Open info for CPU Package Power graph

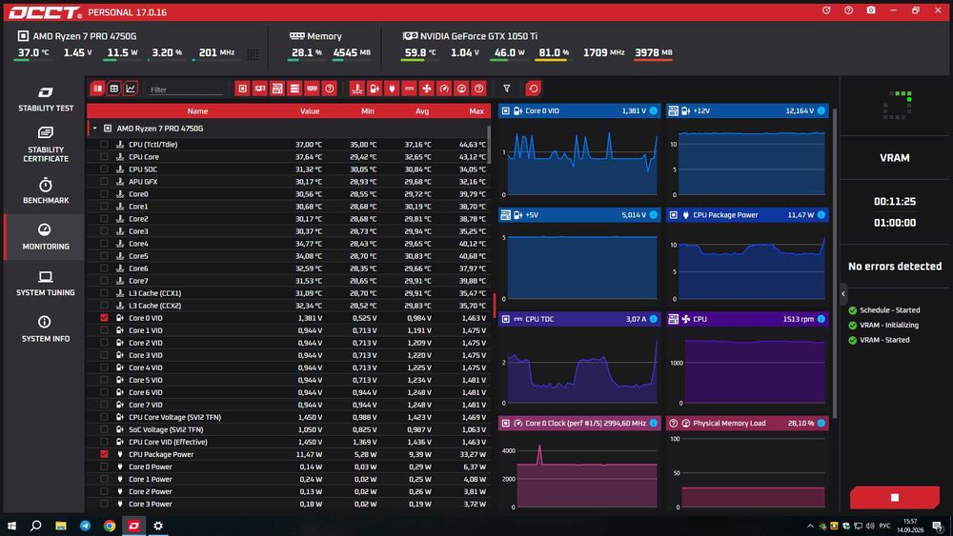(x=821, y=215)
